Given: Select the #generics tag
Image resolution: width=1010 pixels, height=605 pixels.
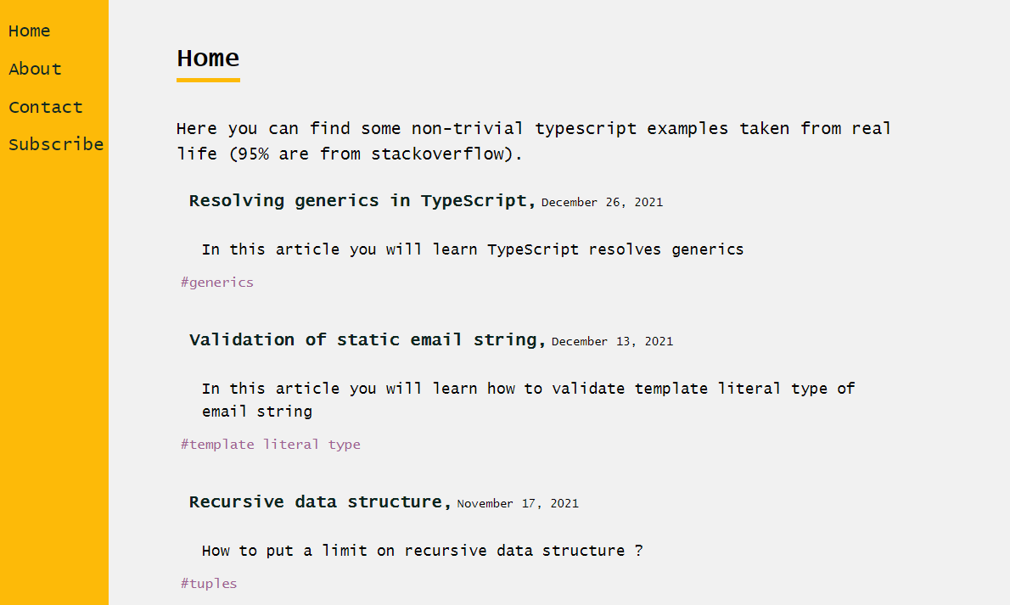Looking at the screenshot, I should pos(216,282).
